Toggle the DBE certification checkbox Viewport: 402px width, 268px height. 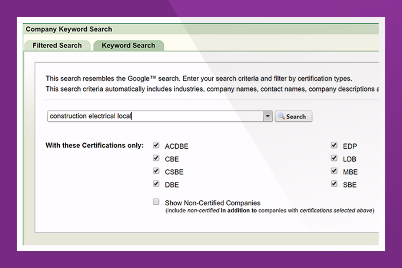(x=156, y=184)
